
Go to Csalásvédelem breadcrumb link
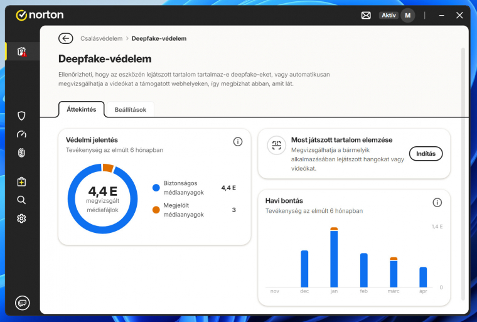click(101, 38)
